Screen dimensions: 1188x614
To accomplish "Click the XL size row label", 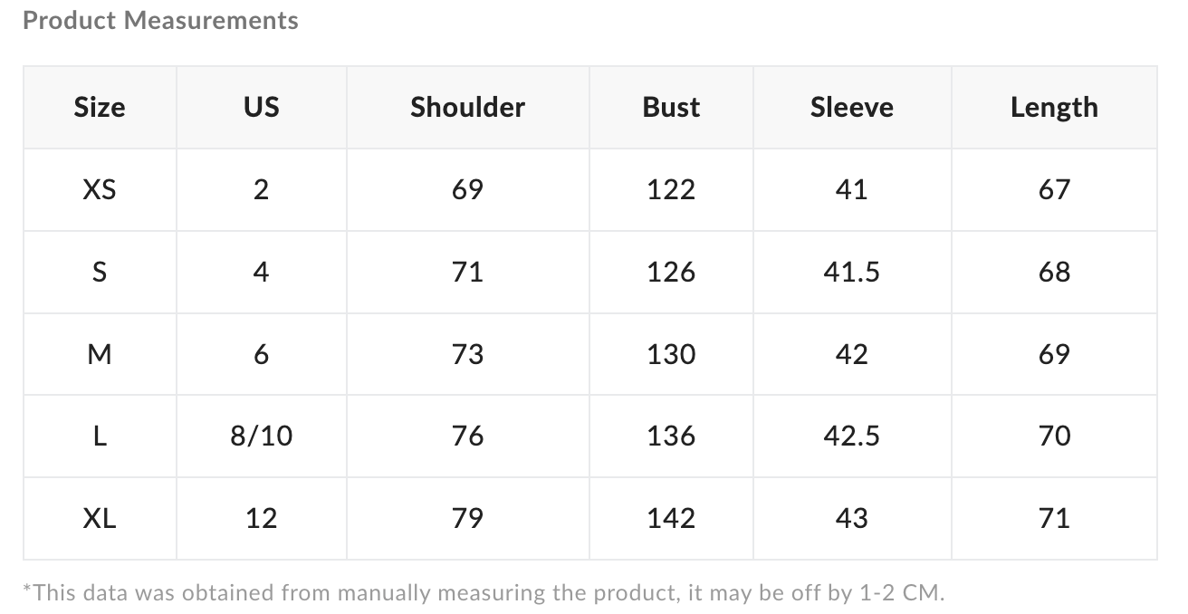I will 100,518.
